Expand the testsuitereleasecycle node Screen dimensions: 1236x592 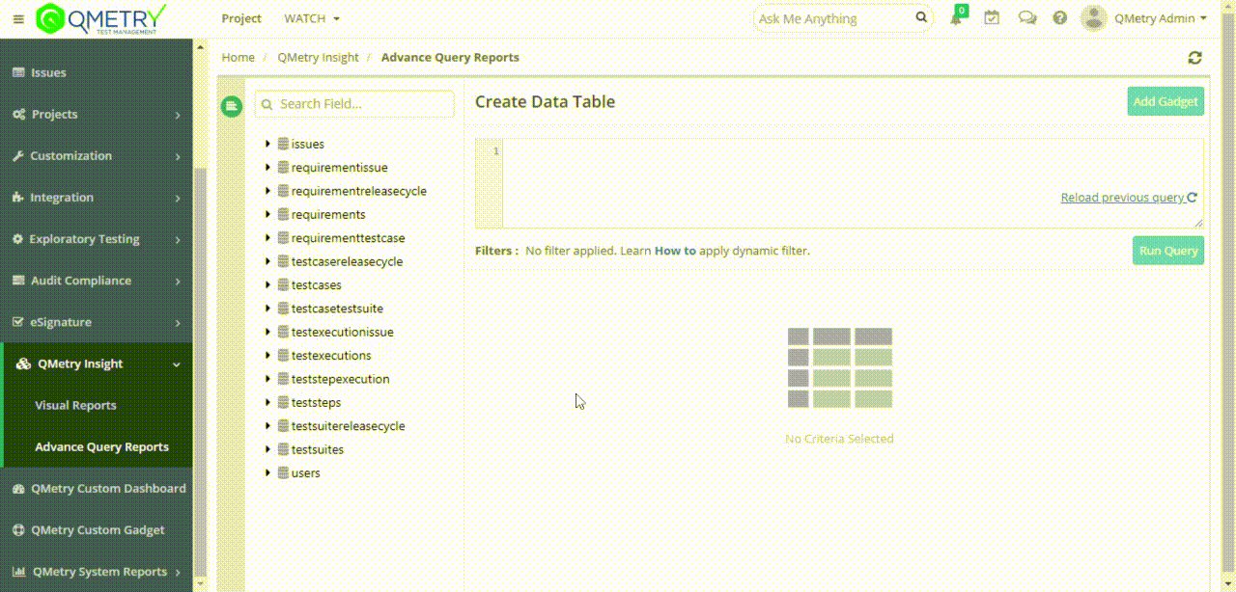click(267, 426)
